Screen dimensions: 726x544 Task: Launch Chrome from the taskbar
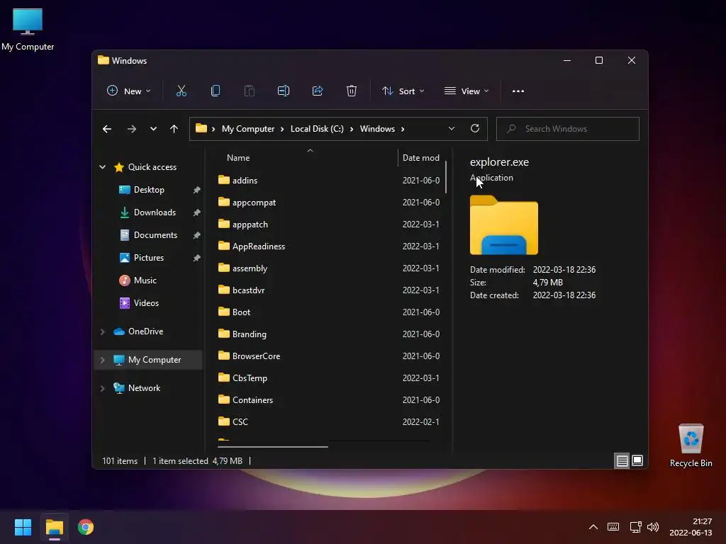pos(86,527)
